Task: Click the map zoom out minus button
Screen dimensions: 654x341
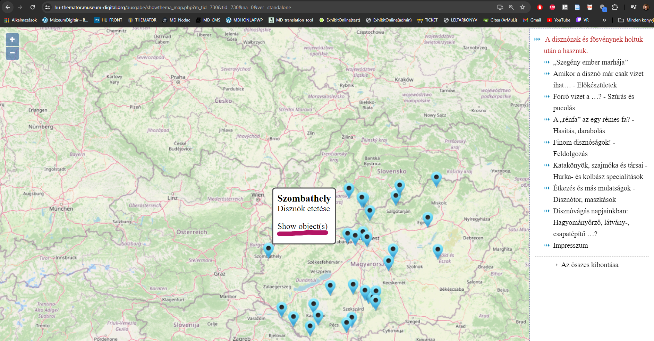Action: (12, 53)
